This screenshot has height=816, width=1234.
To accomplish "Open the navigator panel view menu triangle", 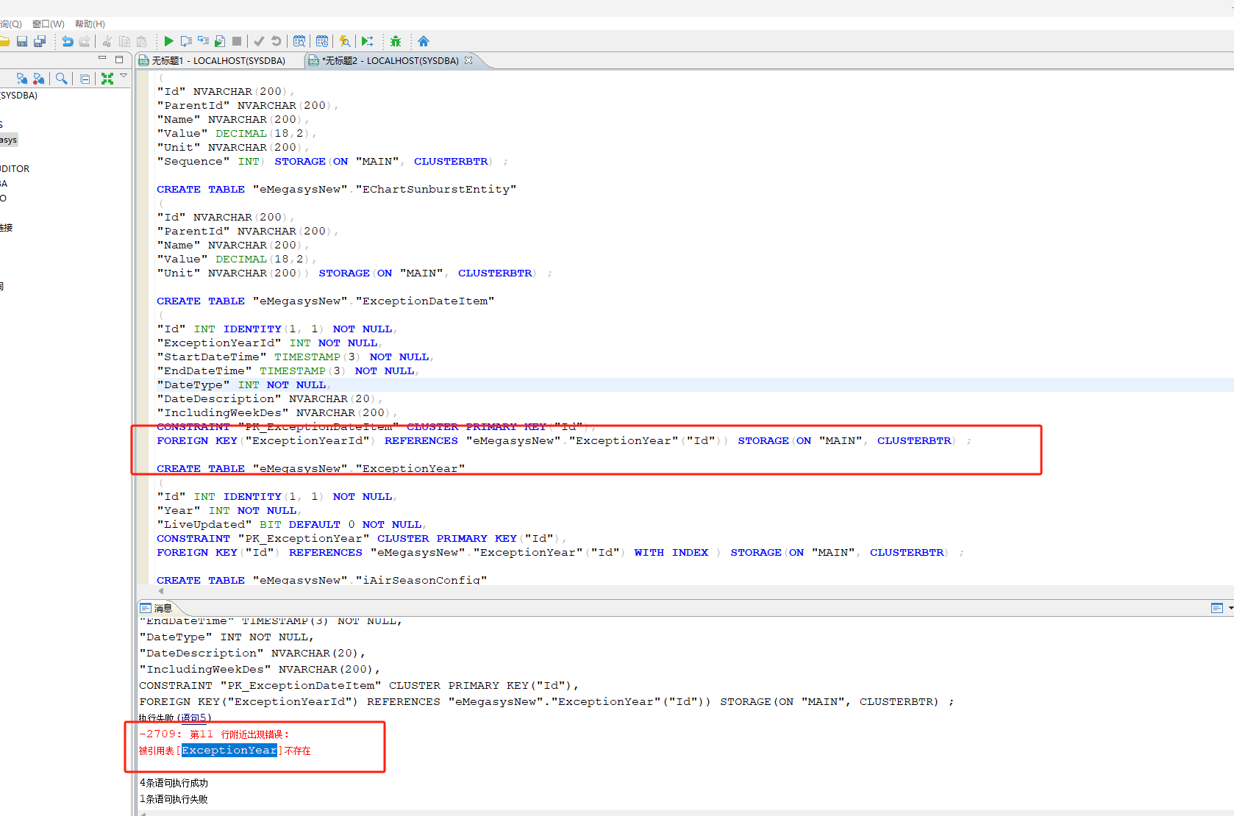I will (x=124, y=76).
